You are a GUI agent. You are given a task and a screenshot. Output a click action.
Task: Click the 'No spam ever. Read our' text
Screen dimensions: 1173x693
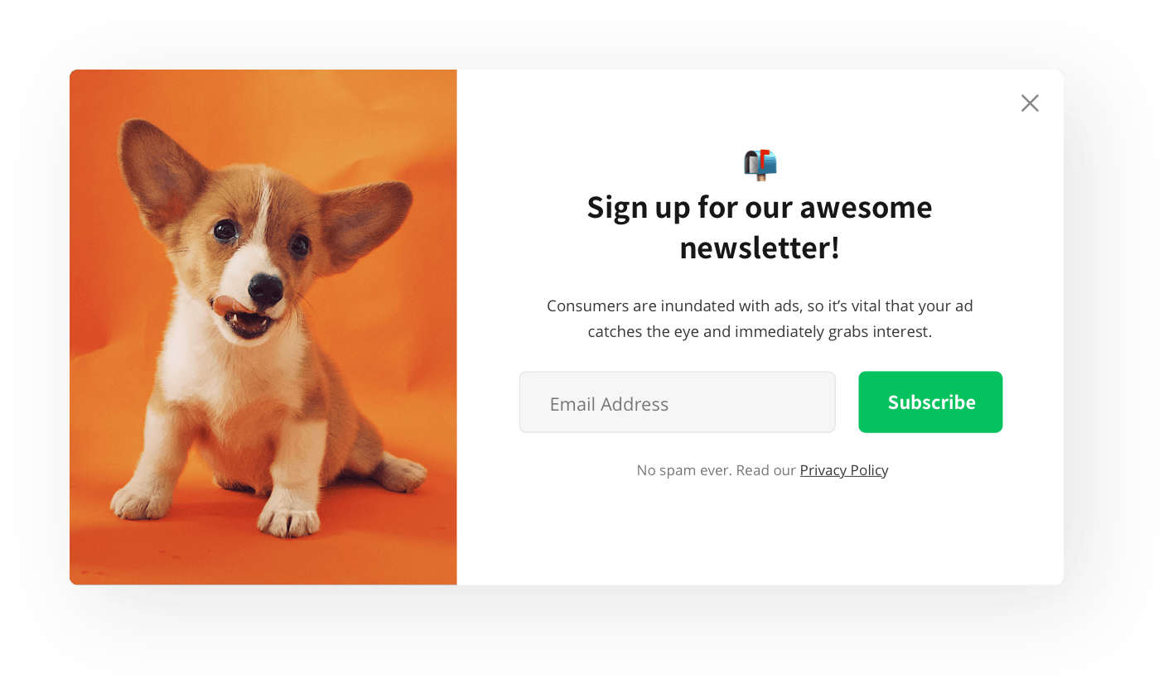pyautogui.click(x=716, y=470)
